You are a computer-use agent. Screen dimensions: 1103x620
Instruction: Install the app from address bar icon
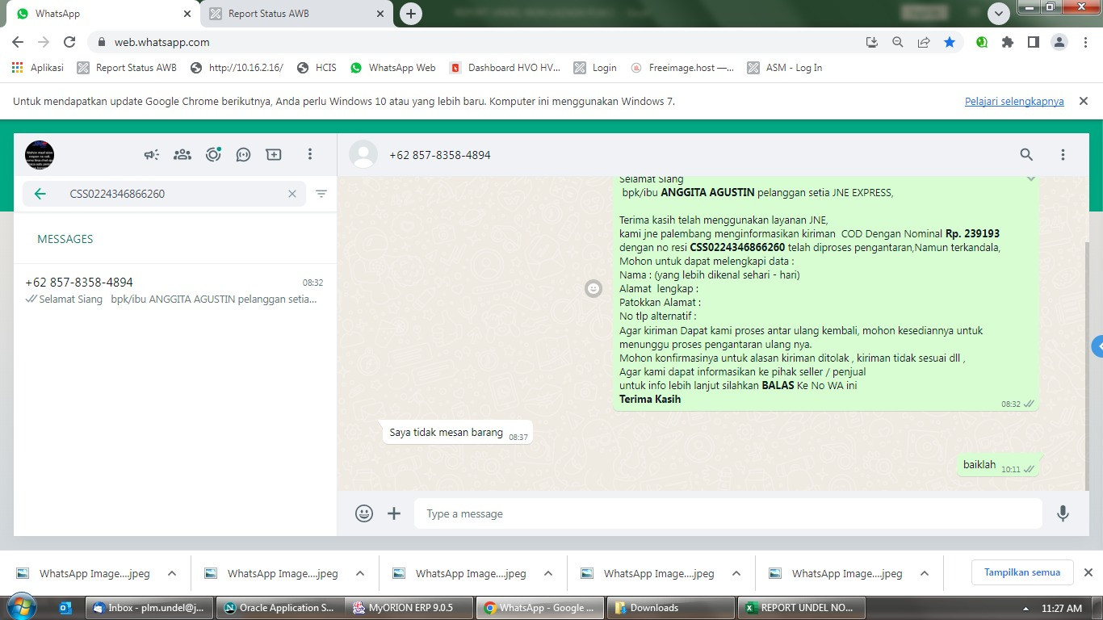click(871, 42)
